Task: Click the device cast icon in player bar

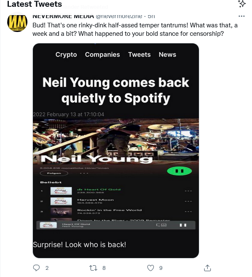Action: point(161,225)
